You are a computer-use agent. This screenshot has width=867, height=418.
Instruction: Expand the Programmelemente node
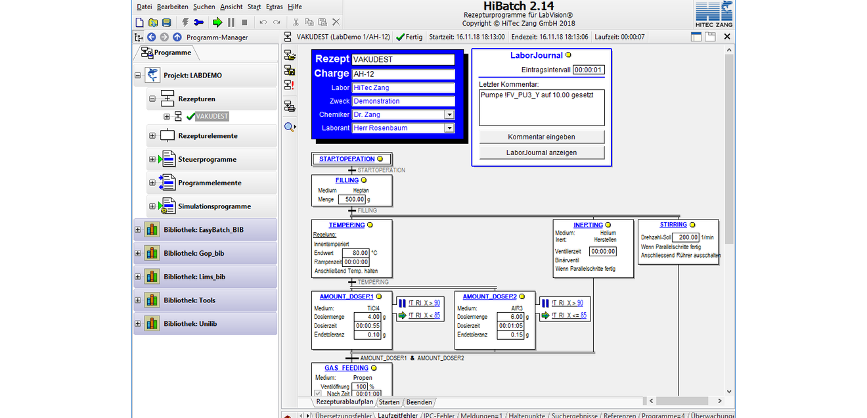(152, 183)
